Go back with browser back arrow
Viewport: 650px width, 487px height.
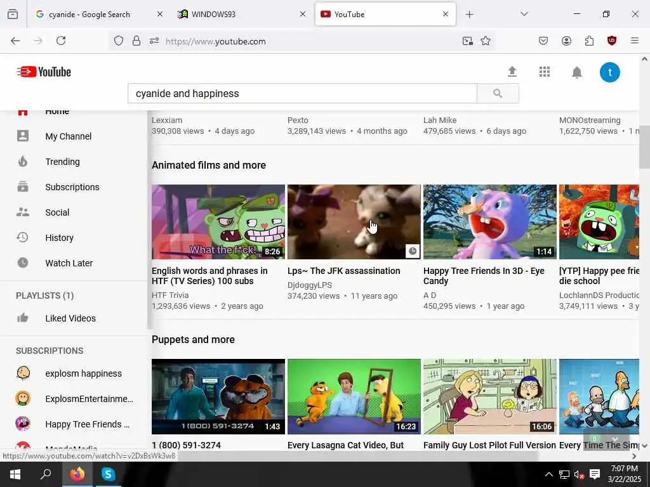(15, 41)
